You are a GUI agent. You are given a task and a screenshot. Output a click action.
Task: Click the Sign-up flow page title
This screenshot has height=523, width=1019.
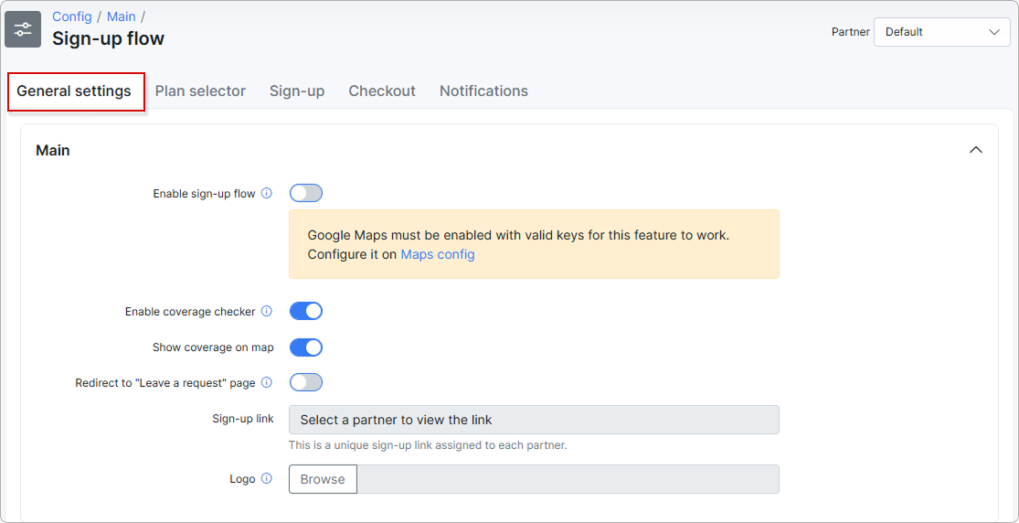coord(109,39)
